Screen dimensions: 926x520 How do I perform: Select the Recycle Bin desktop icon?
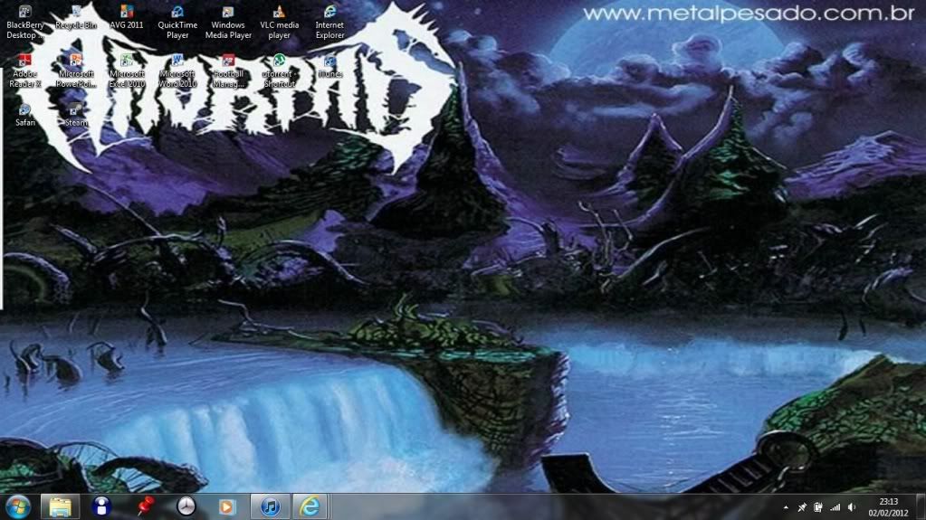[x=76, y=17]
